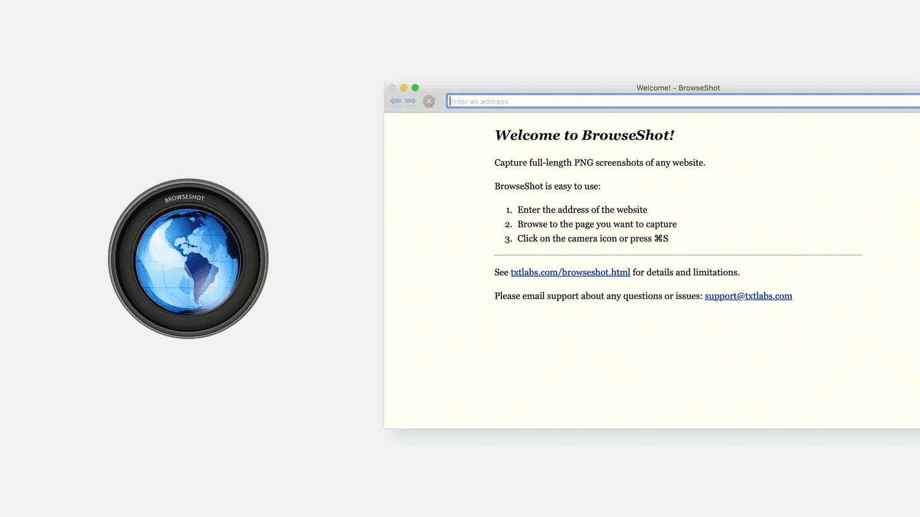Focus the "Enter an address" field
Viewport: 920px width, 517px height.
coord(684,102)
